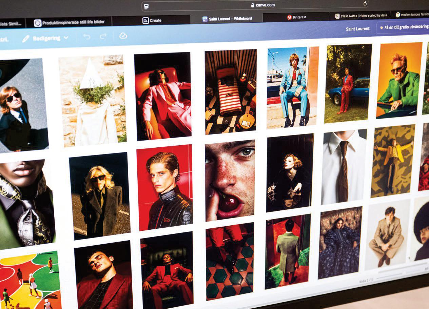The width and height of the screenshot is (429, 309).
Task: Select the woman in blue floral dress image
Action: click(x=340, y=243)
